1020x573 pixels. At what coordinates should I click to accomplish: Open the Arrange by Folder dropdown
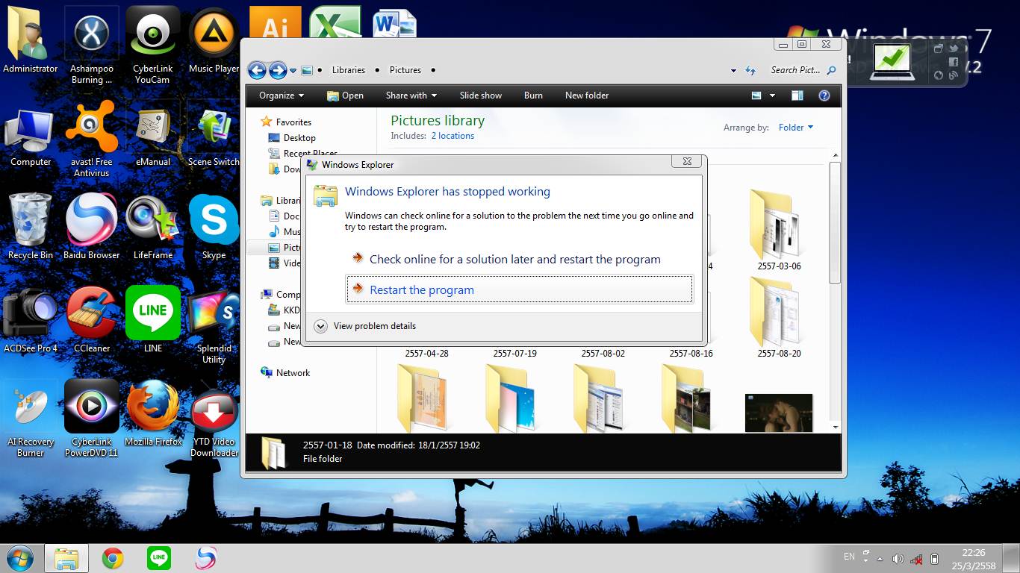(x=796, y=128)
